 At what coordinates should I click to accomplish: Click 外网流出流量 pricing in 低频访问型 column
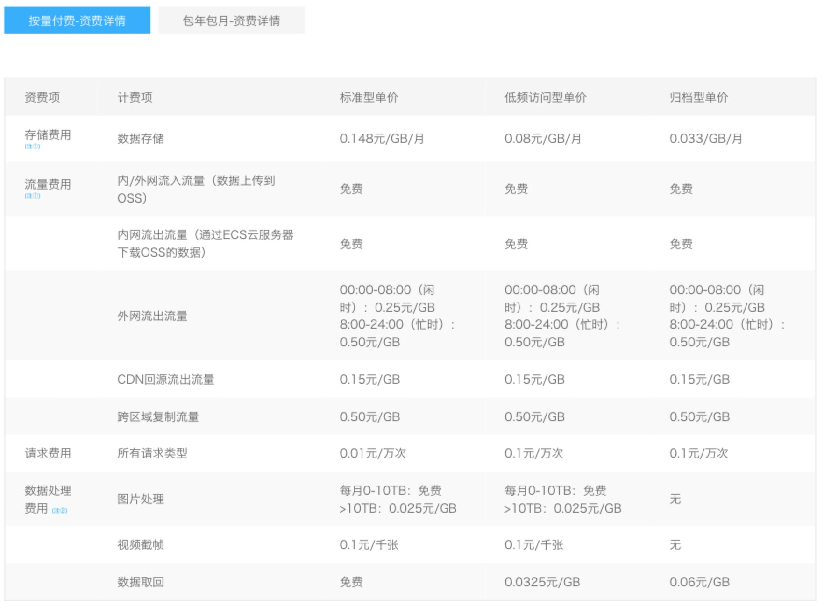(562, 316)
